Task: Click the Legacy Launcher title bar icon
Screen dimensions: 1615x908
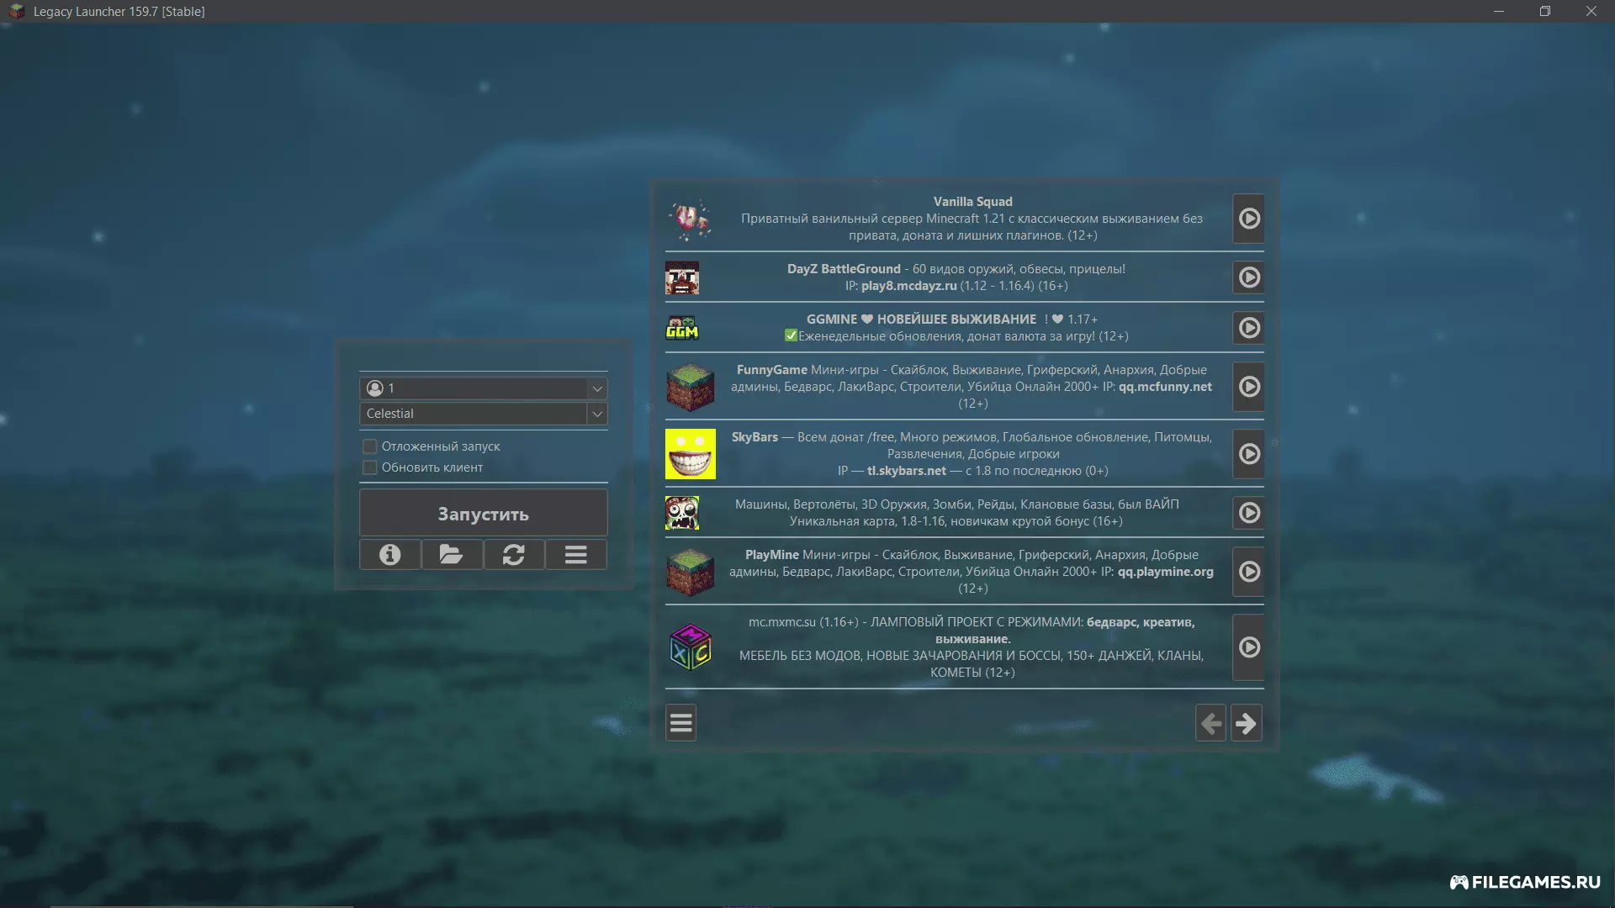Action: (x=17, y=12)
